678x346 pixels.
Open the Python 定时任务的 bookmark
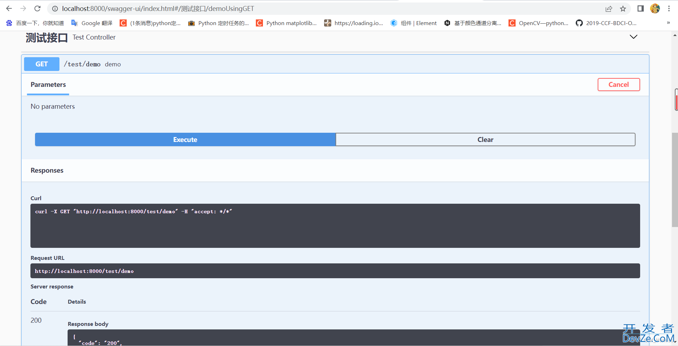click(x=218, y=23)
